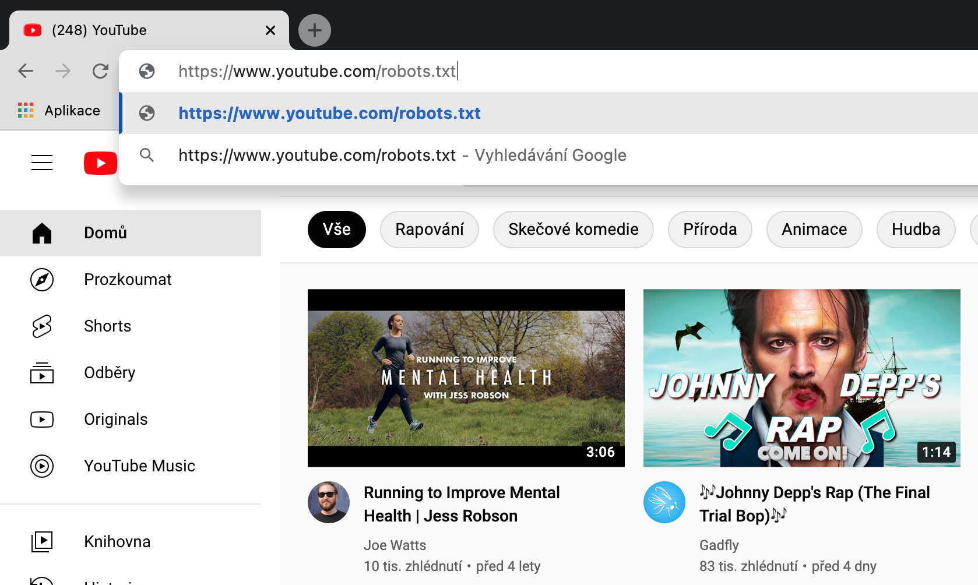Image resolution: width=978 pixels, height=585 pixels.
Task: Toggle the YouTube hamburger guide menu
Action: point(42,163)
